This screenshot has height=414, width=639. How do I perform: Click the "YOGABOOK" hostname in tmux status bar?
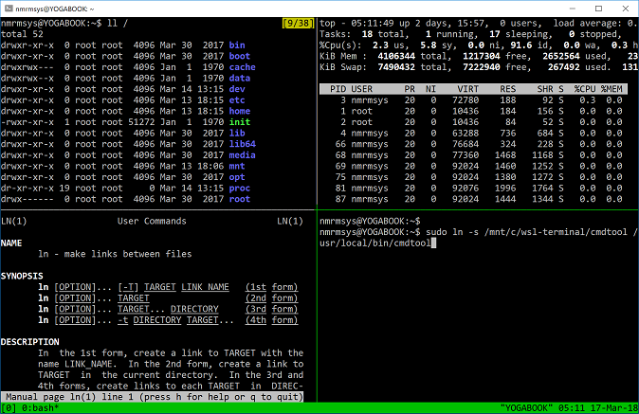pyautogui.click(x=526, y=408)
